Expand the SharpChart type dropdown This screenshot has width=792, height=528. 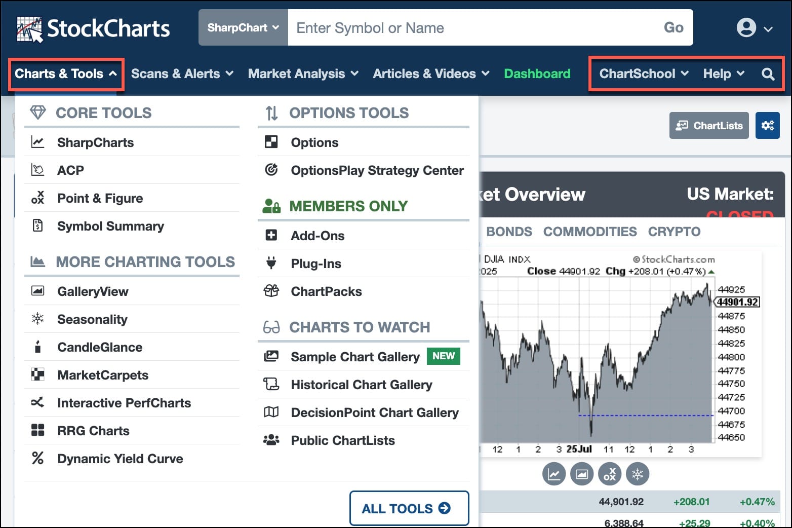243,28
